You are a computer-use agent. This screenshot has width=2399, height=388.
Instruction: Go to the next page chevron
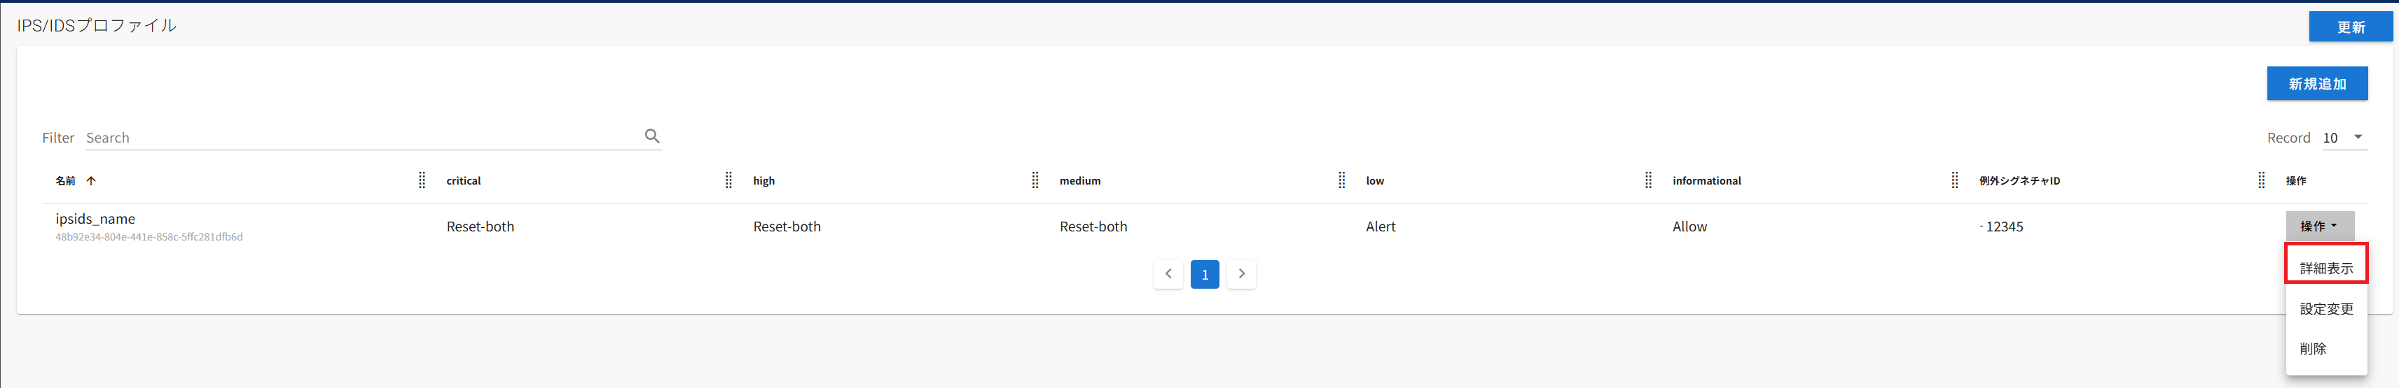[x=1240, y=275]
